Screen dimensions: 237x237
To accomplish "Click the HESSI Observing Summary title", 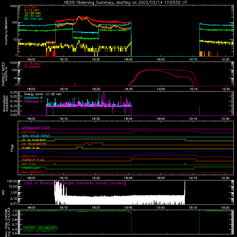I will 125,3.
